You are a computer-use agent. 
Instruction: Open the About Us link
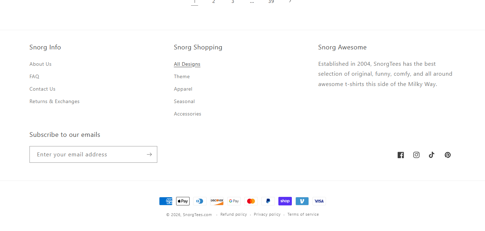(x=40, y=64)
